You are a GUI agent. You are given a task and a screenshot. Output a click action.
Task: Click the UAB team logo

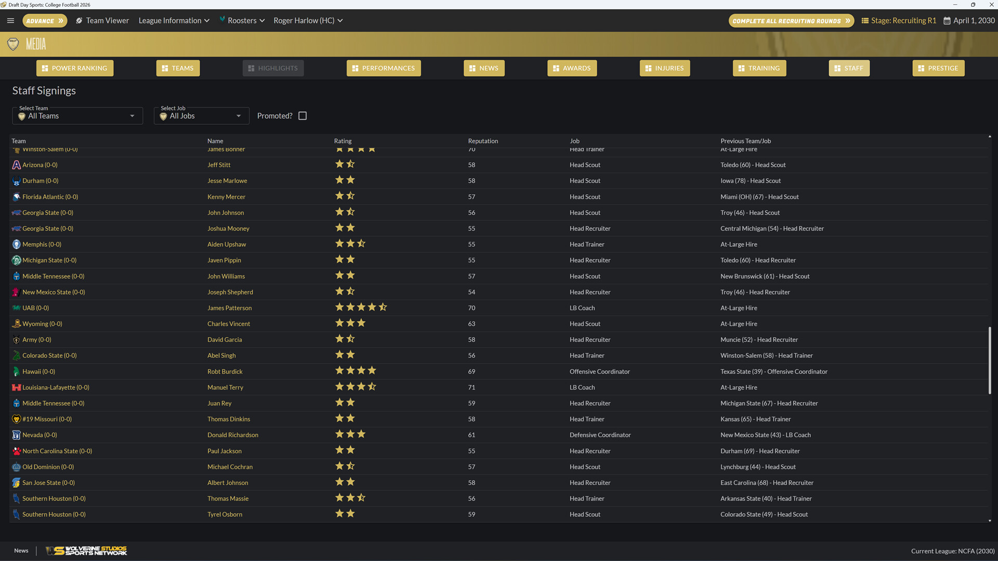(16, 308)
